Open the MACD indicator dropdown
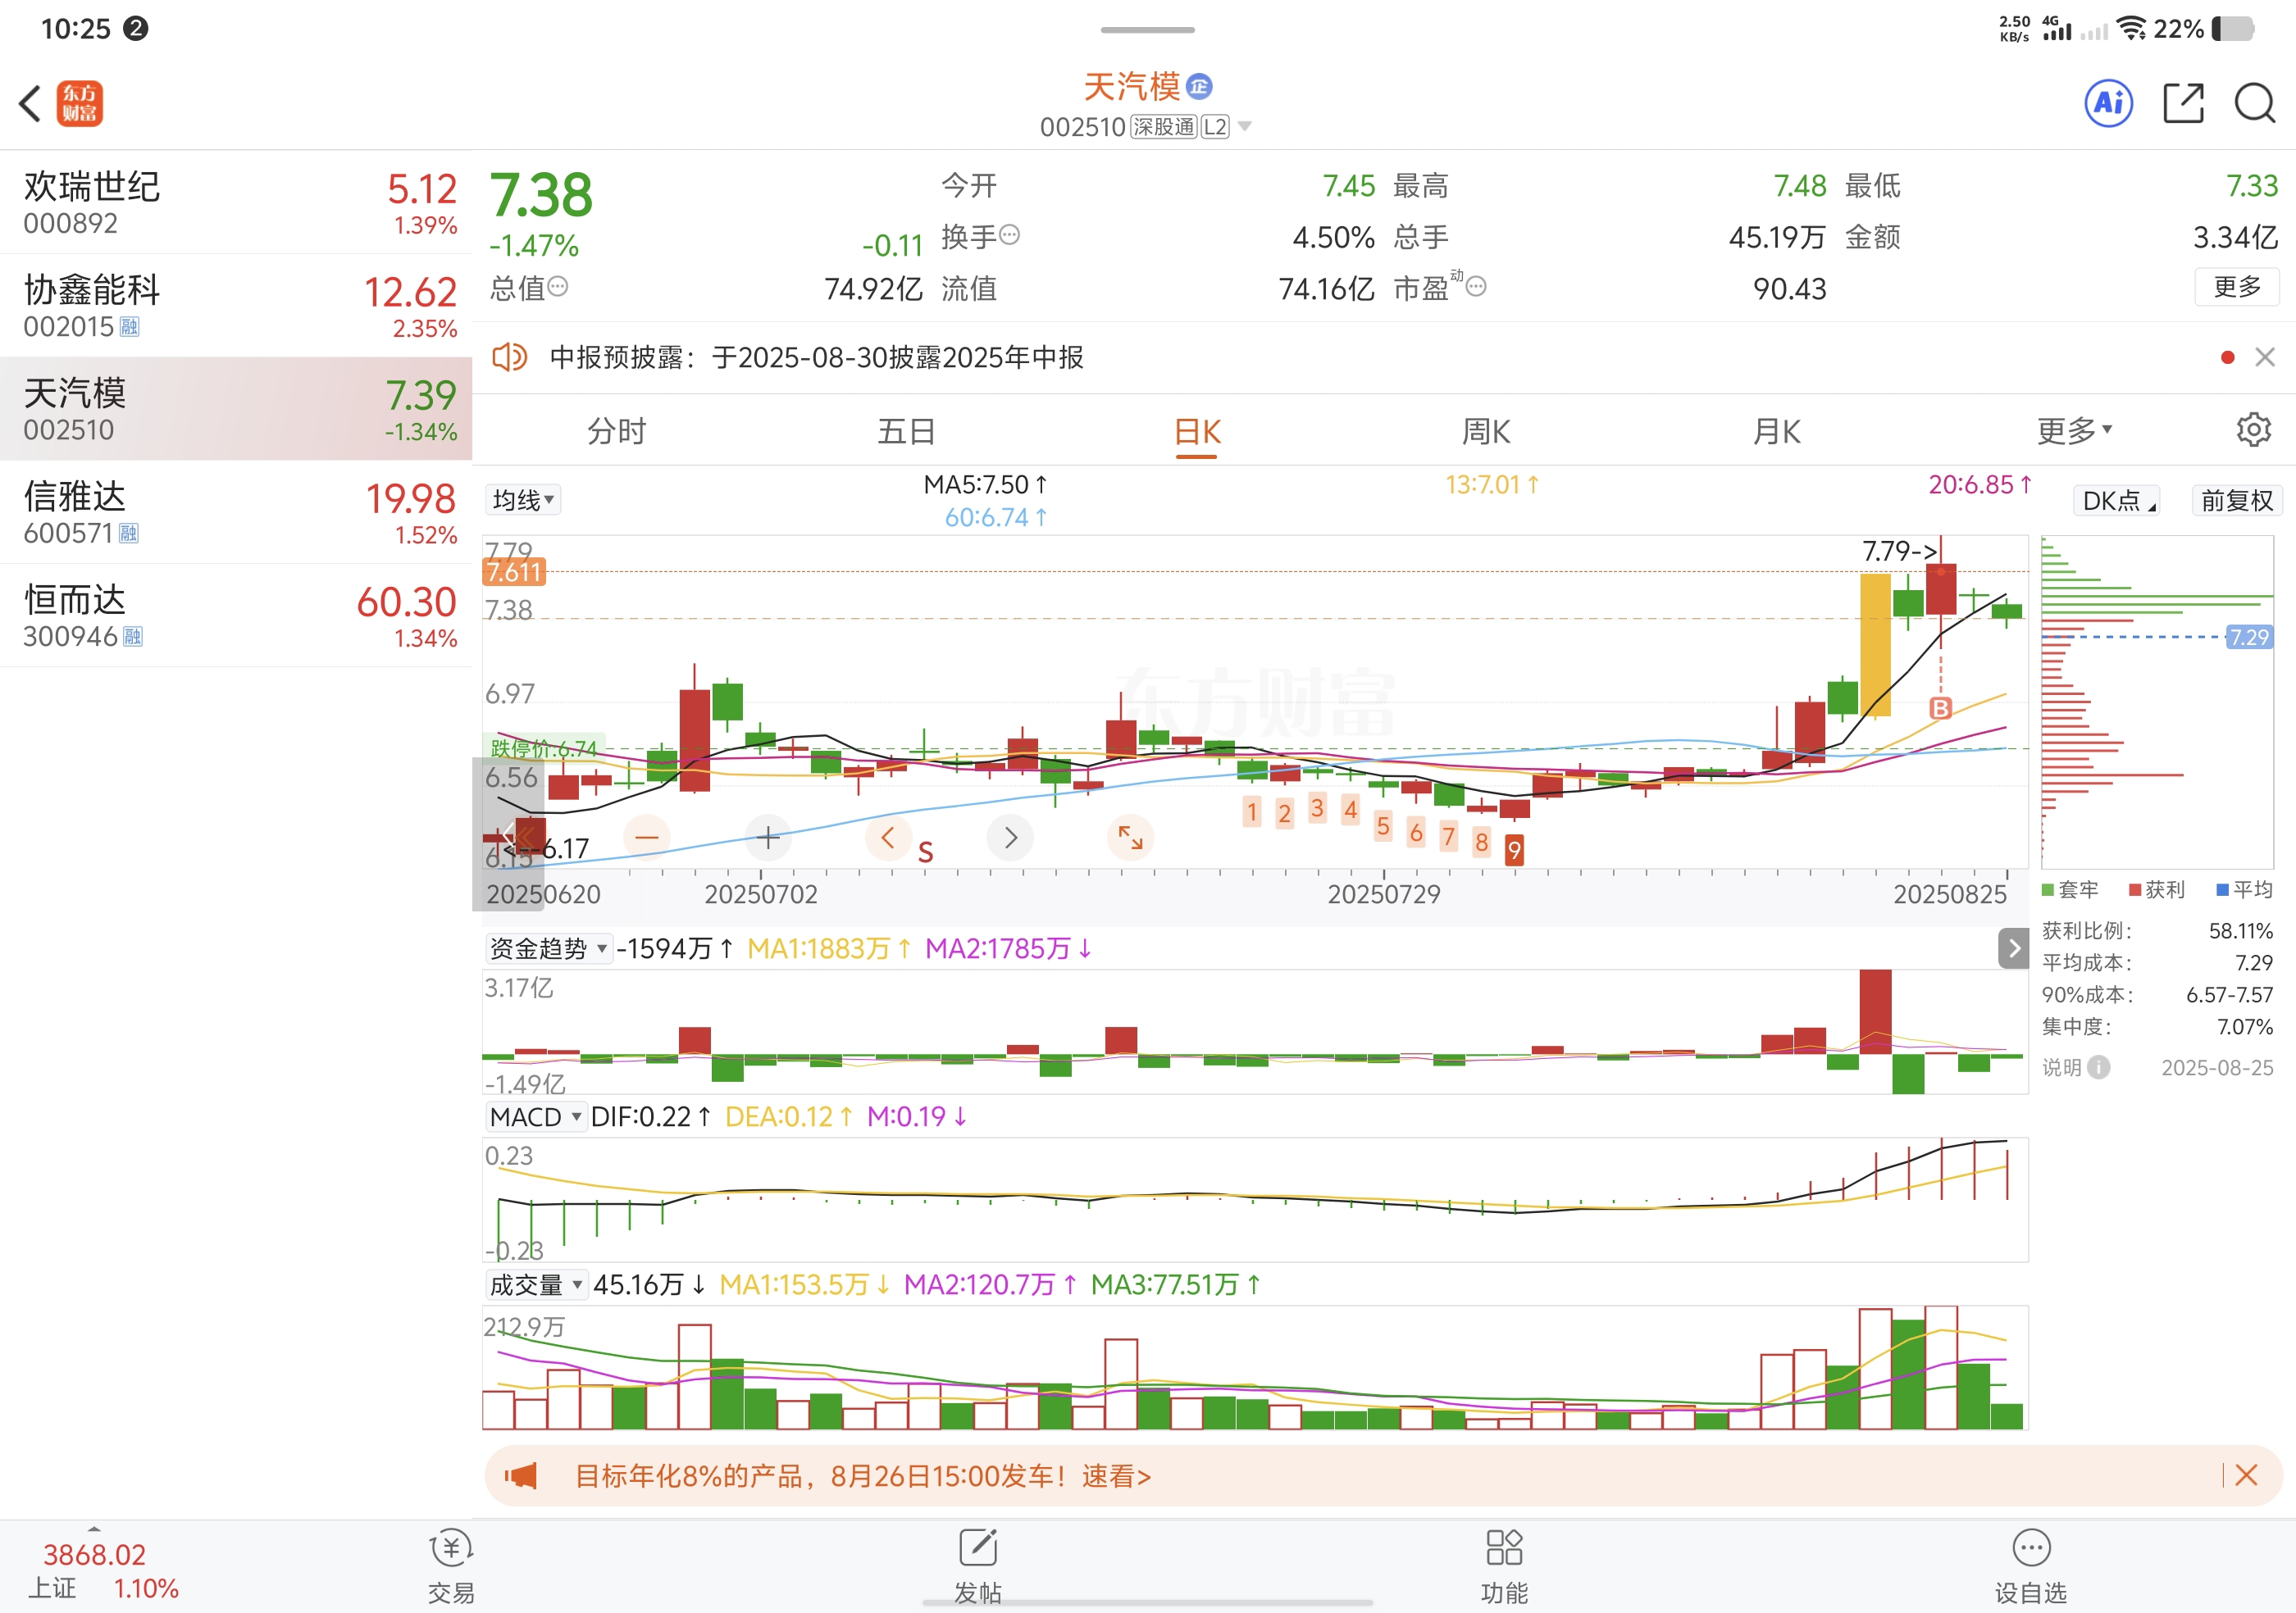The width and height of the screenshot is (2296, 1613). [536, 1116]
